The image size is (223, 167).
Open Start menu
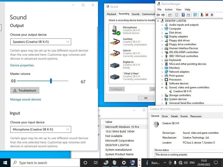pyautogui.click(x=5, y=163)
